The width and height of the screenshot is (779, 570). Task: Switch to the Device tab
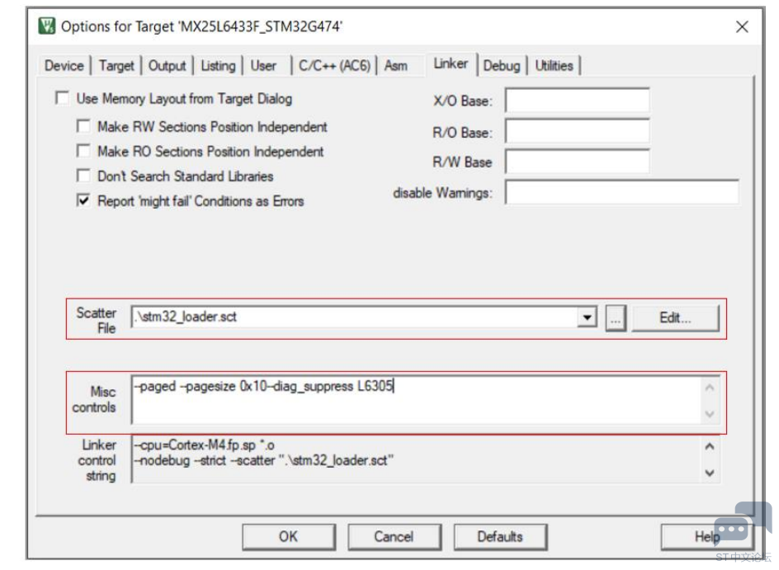[x=64, y=65]
